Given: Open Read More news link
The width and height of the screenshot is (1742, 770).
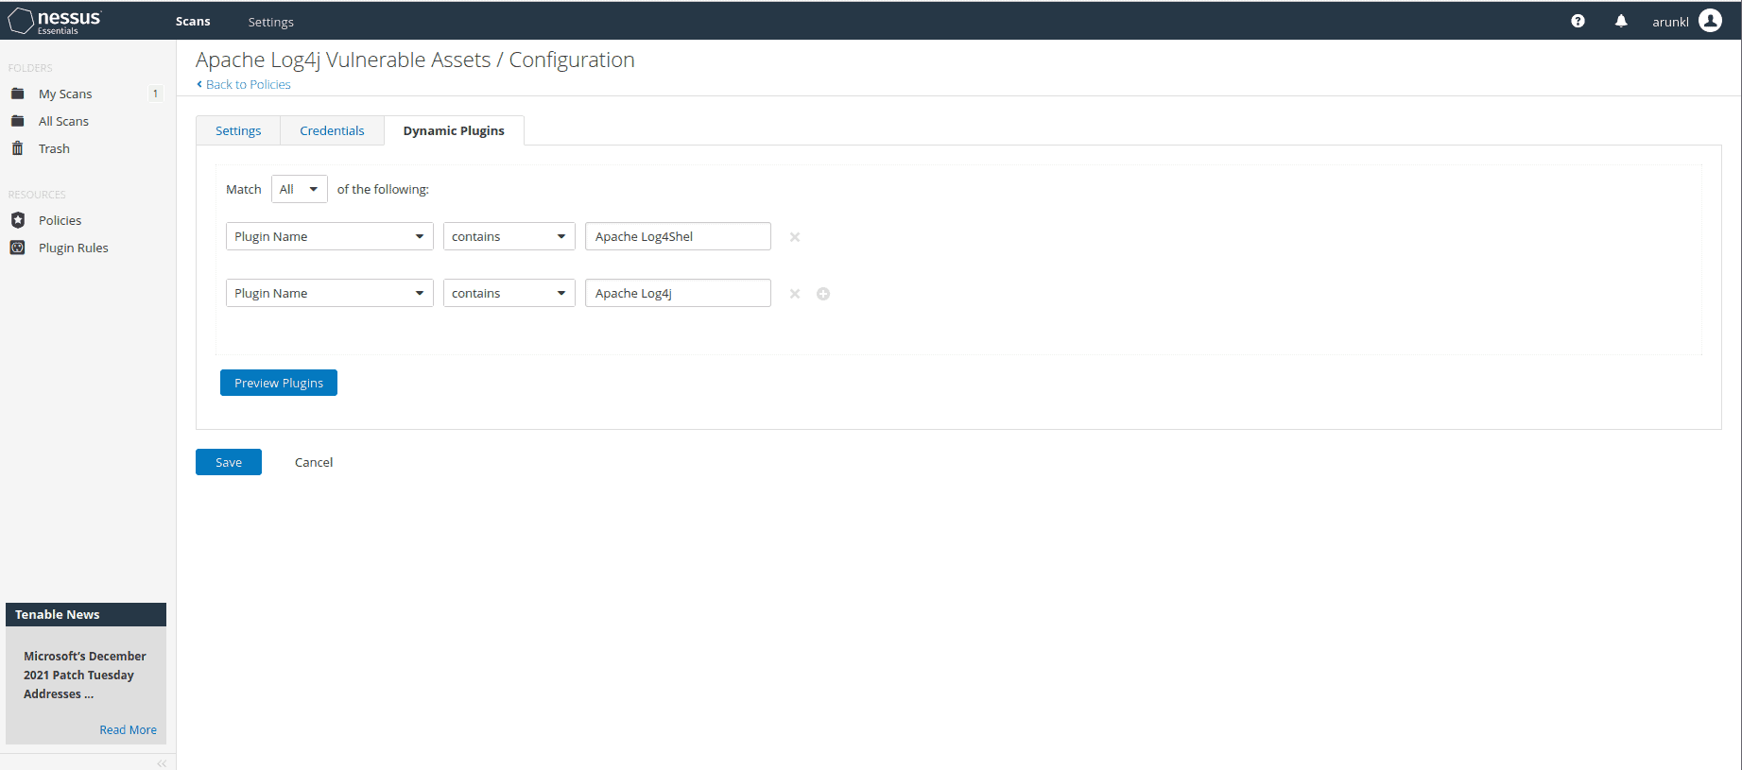Looking at the screenshot, I should pos(128,729).
